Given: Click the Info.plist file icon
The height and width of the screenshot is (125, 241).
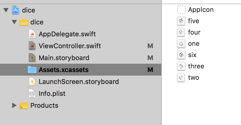Looking at the screenshot, I should [x=32, y=93].
